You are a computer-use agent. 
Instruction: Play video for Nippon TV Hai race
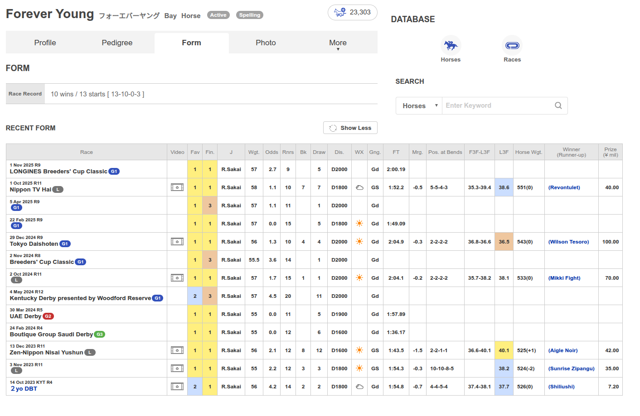pyautogui.click(x=177, y=187)
